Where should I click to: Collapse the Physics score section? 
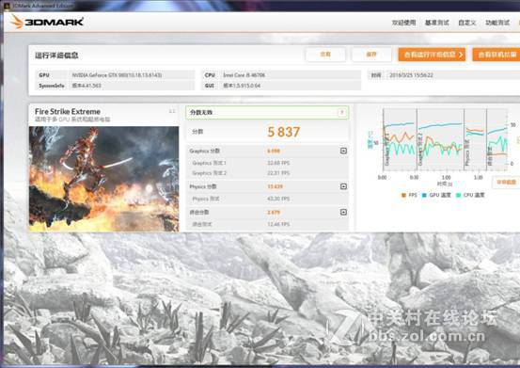[x=343, y=186]
